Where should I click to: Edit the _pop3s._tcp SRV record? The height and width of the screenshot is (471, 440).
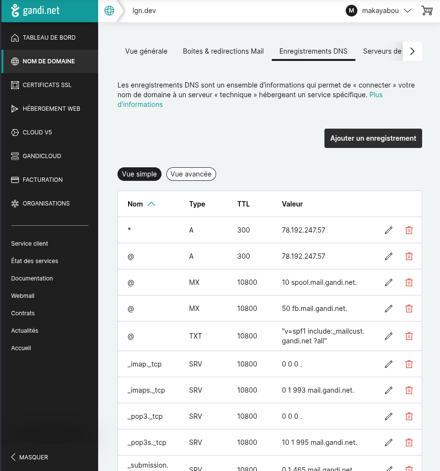click(389, 442)
